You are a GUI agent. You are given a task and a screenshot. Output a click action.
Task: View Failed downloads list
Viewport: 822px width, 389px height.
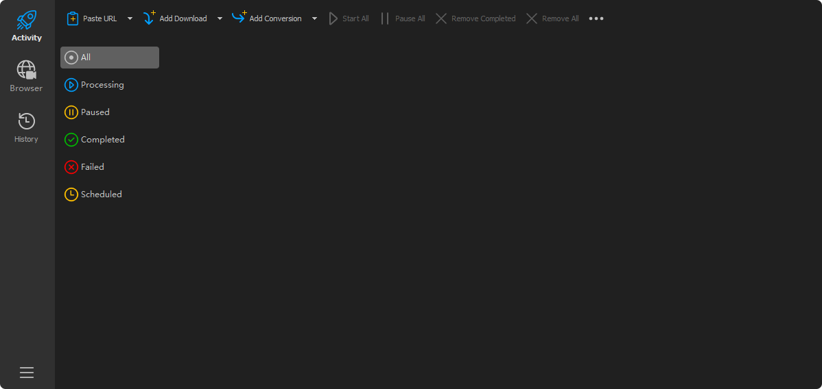click(92, 167)
